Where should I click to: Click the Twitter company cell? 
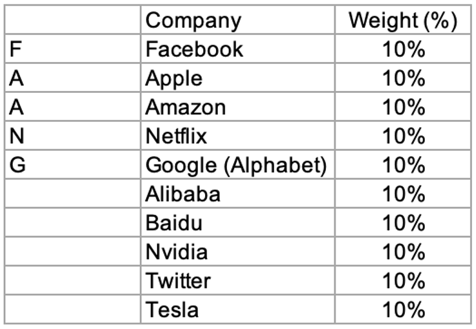point(178,281)
